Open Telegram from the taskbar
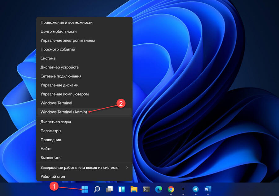279x196 pixels. (196, 189)
